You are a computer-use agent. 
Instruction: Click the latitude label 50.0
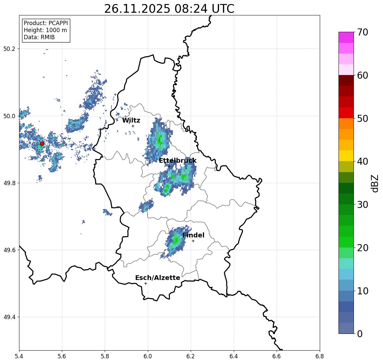click(x=9, y=116)
